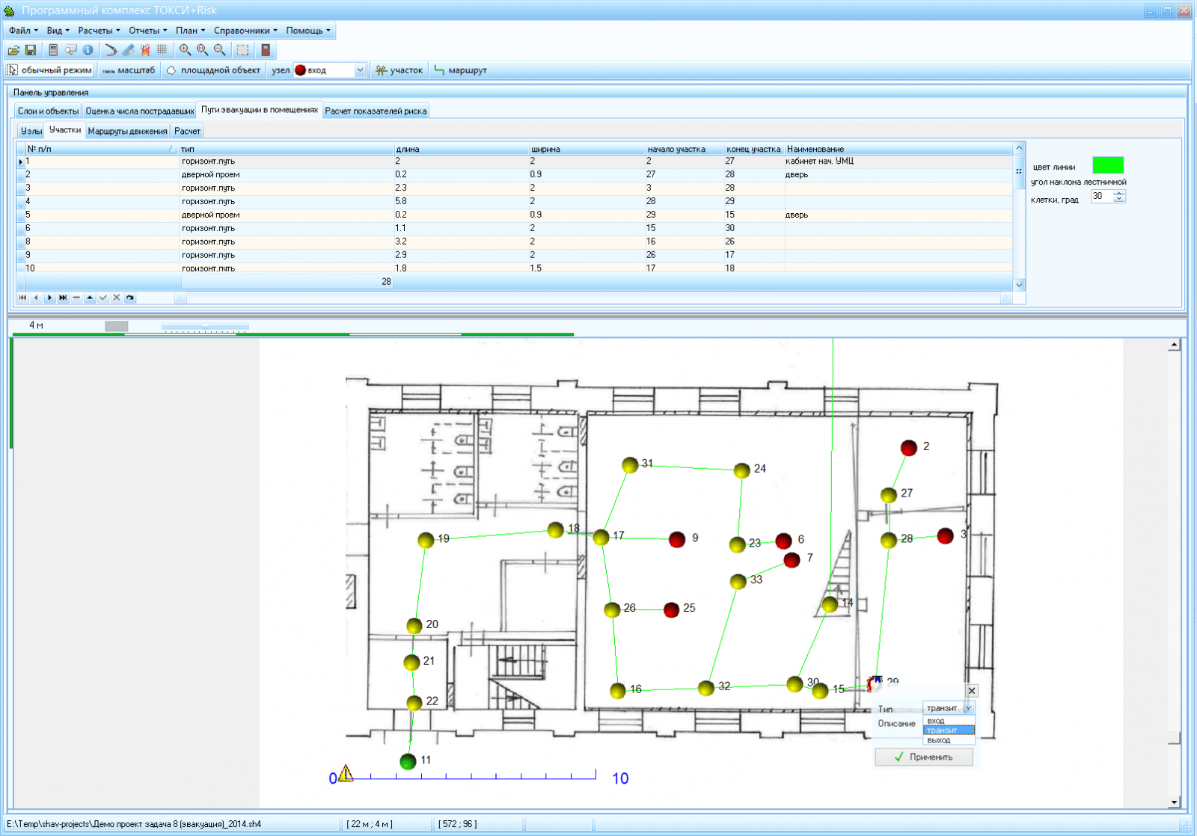Choose выход option in type list
1197x836 pixels.
click(949, 740)
